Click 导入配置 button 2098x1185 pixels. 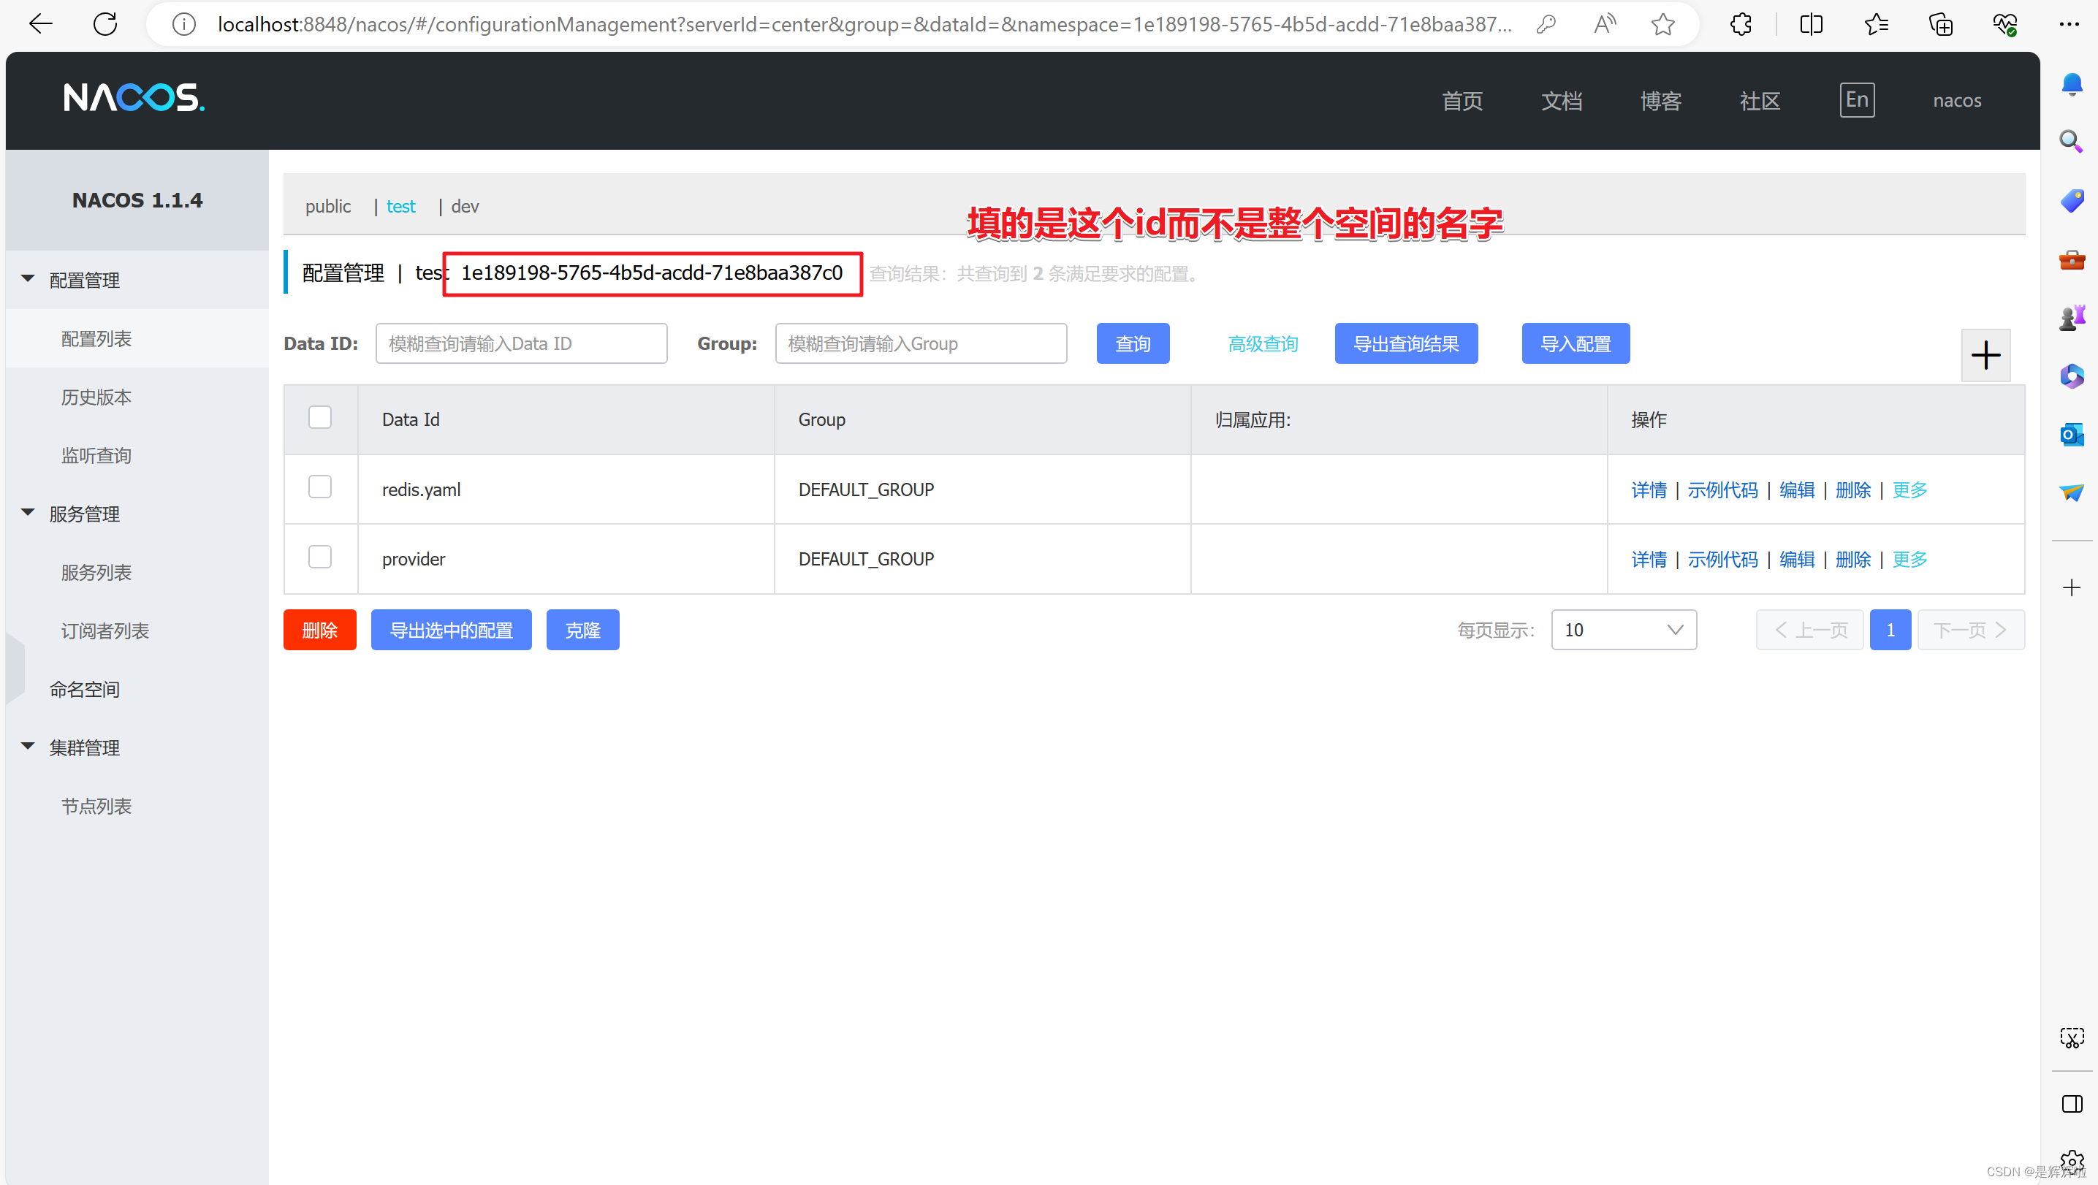(x=1575, y=343)
